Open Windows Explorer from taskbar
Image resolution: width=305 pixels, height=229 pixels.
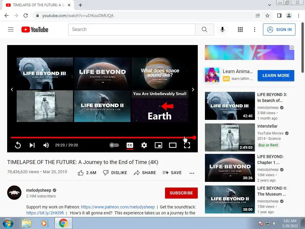pyautogui.click(x=26, y=223)
